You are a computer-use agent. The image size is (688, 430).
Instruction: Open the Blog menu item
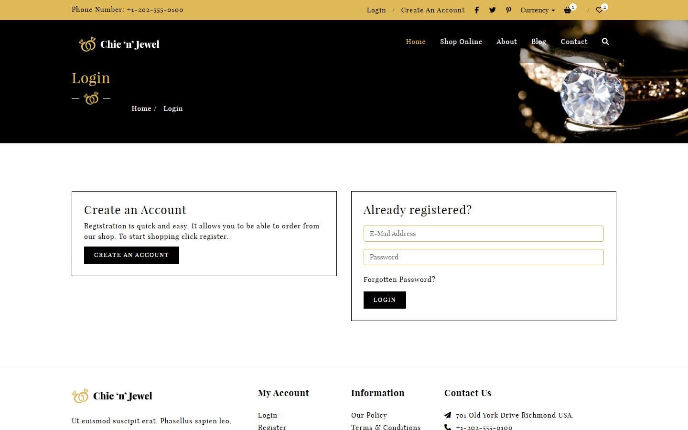(x=538, y=42)
